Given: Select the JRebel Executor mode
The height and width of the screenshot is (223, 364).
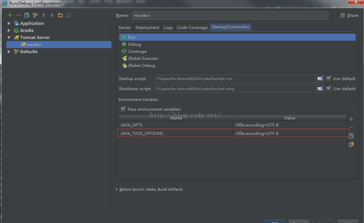Looking at the screenshot, I should pyautogui.click(x=237, y=59).
